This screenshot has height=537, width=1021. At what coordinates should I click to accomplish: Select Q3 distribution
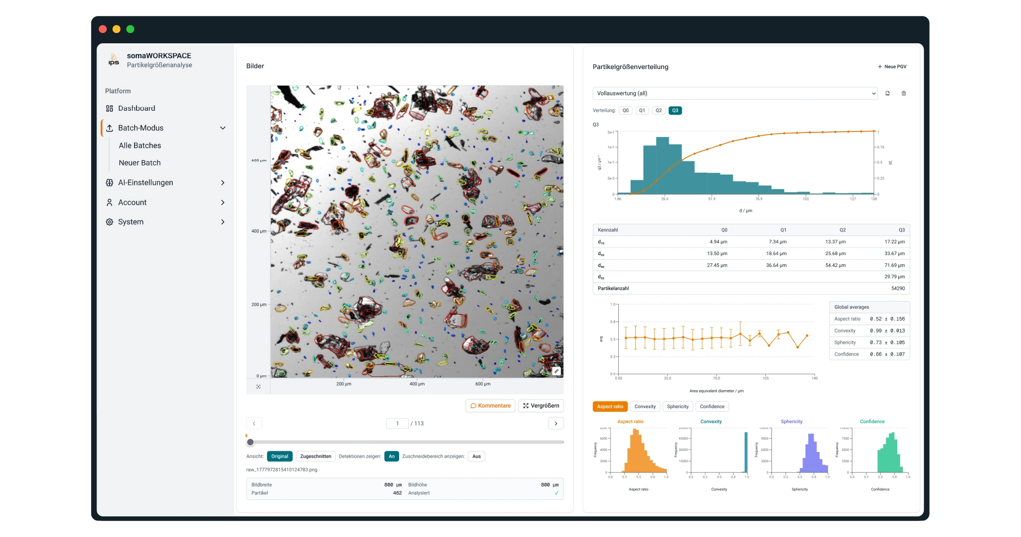click(x=675, y=110)
